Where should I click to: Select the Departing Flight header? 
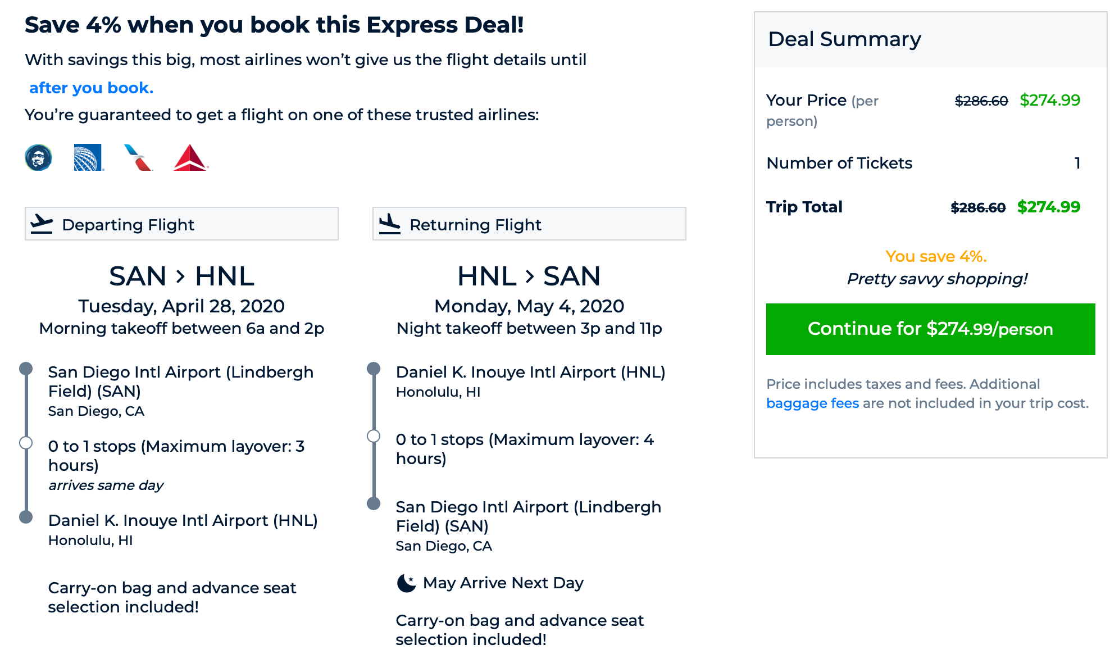click(181, 224)
